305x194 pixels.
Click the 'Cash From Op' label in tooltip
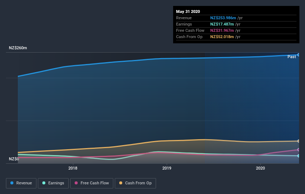[x=189, y=37]
